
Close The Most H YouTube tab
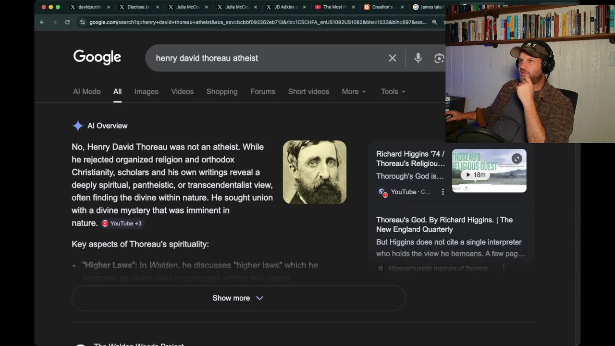[x=353, y=7]
